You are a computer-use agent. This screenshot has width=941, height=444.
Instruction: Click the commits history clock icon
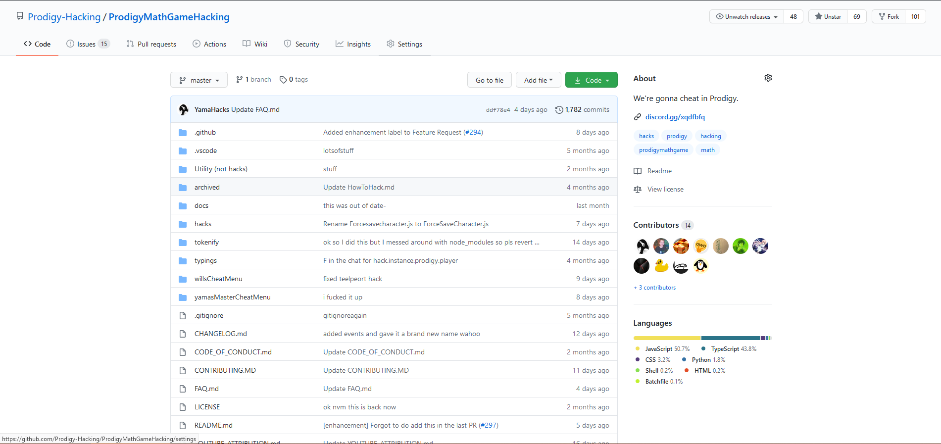(559, 110)
